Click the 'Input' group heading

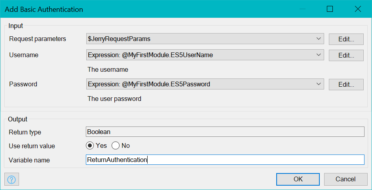[16, 26]
